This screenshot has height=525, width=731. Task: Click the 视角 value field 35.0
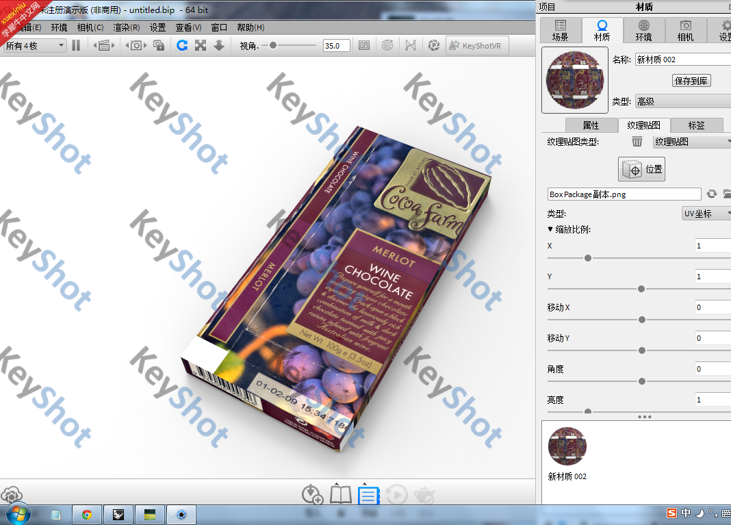point(336,46)
